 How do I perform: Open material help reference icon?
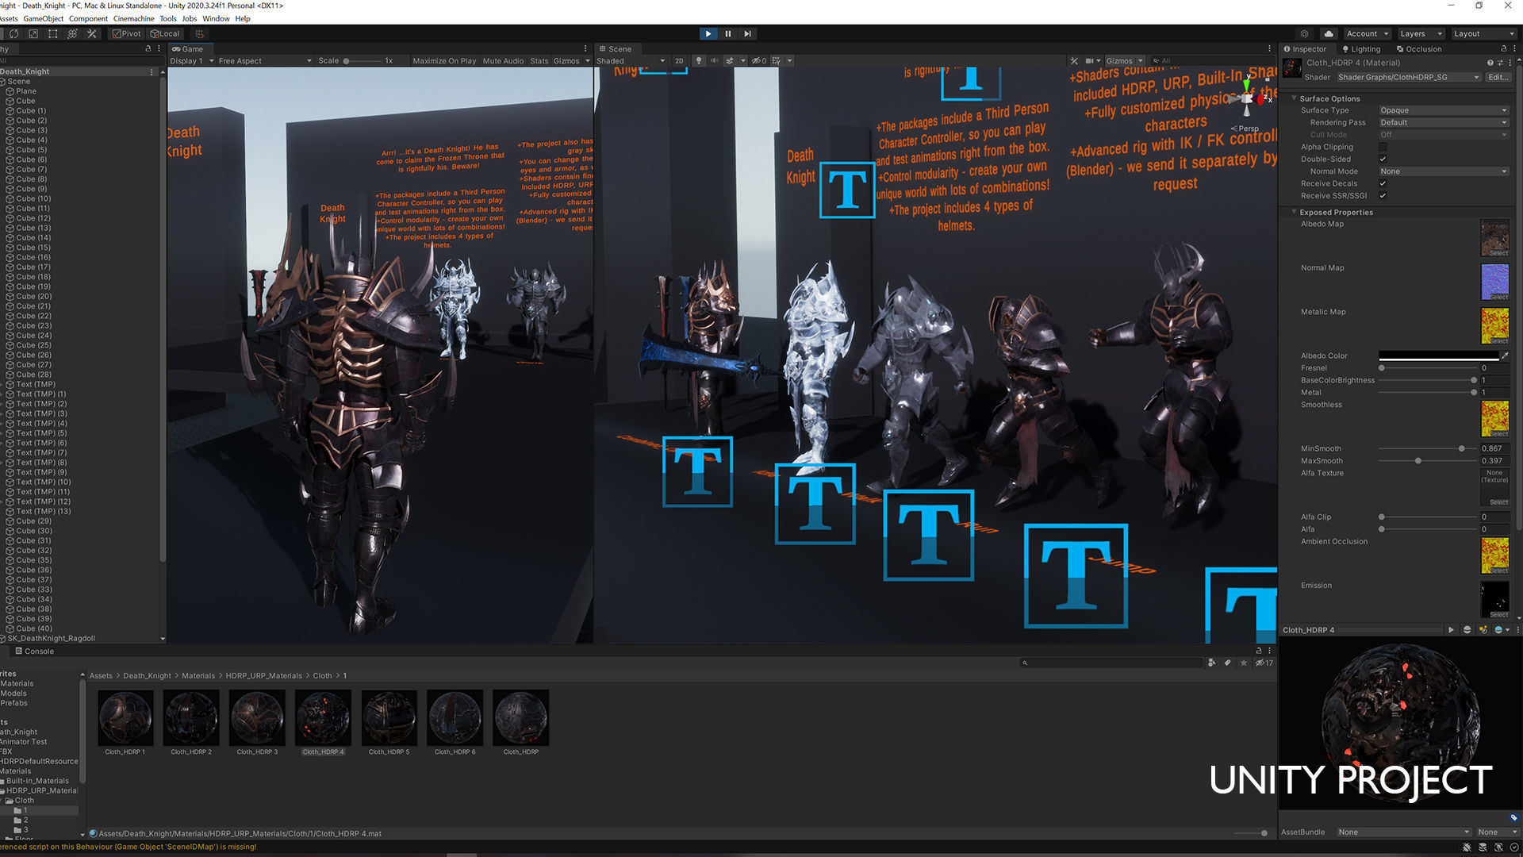[x=1490, y=63]
